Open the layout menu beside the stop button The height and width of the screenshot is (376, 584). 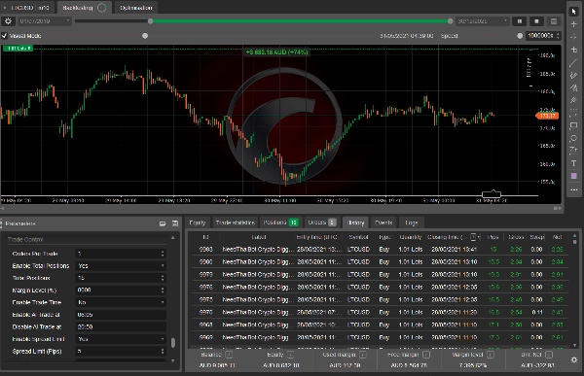(554, 21)
